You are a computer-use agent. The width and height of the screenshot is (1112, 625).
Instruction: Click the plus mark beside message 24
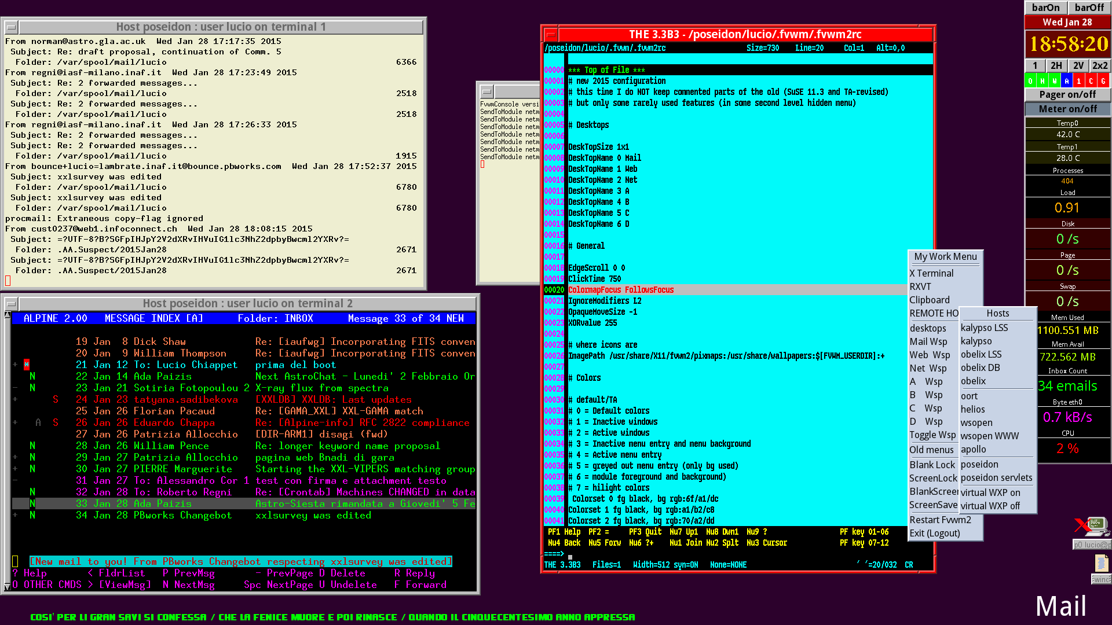[x=15, y=399]
